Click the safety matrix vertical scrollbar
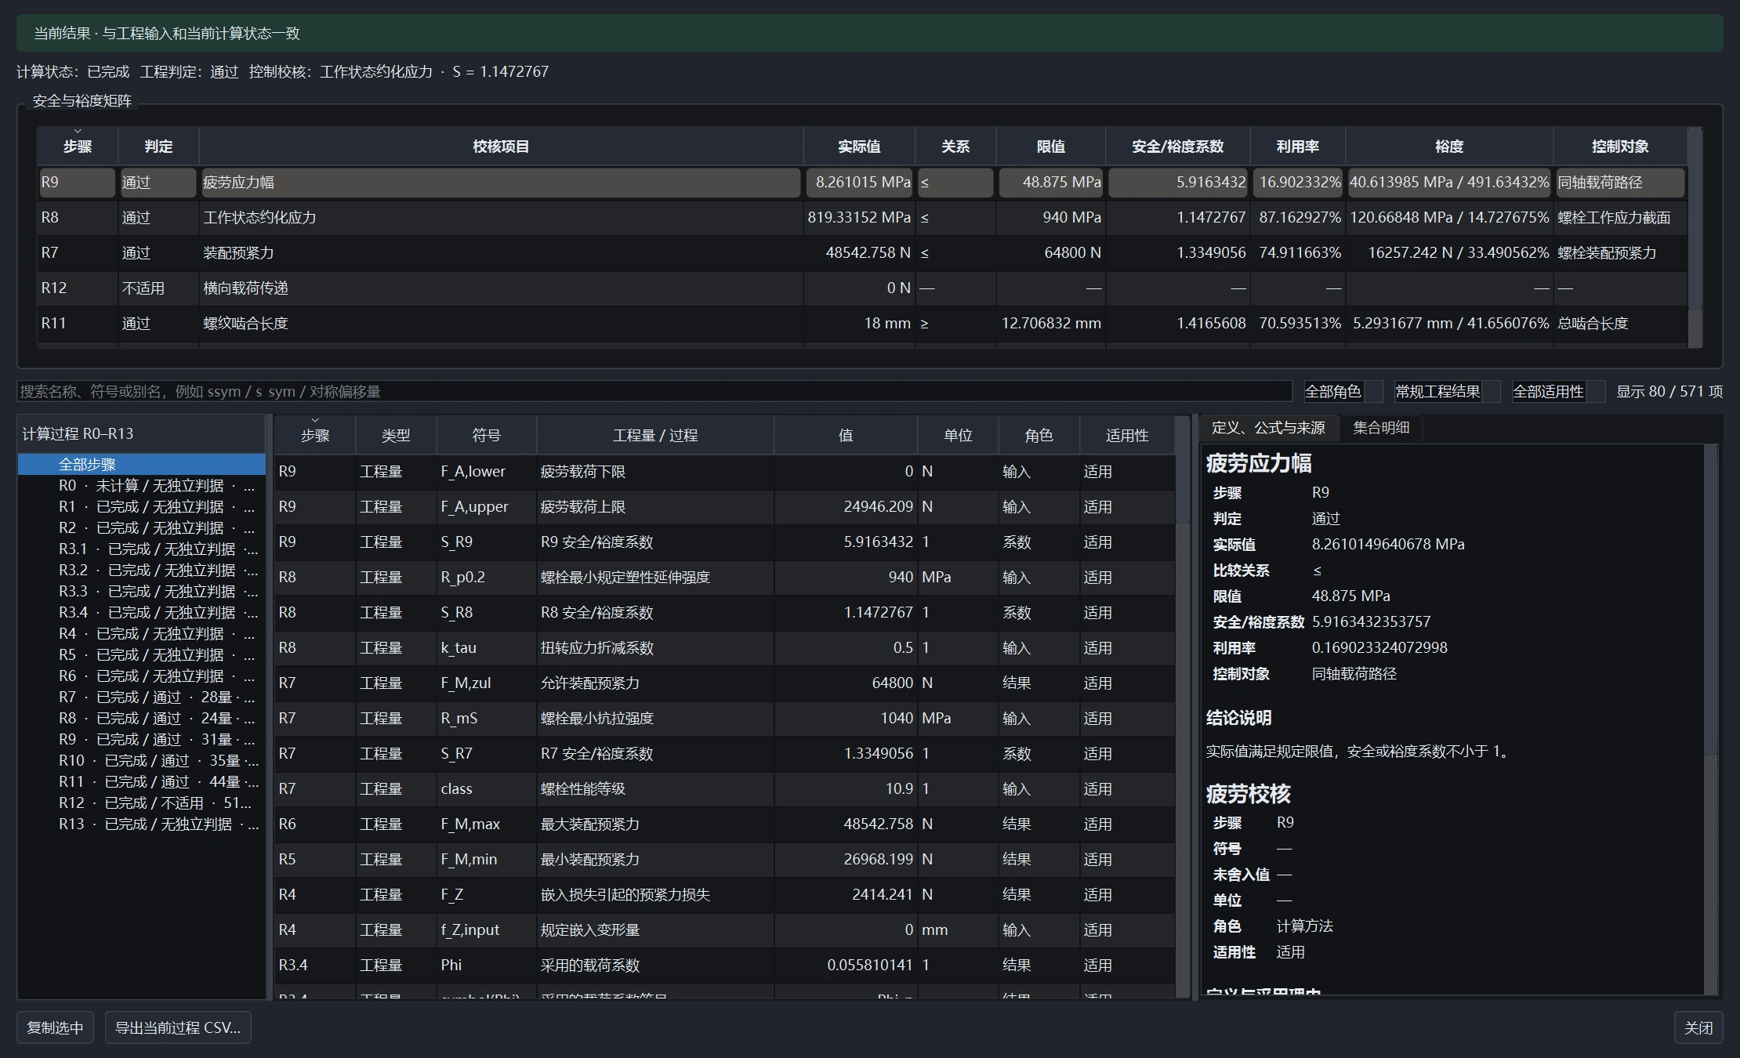This screenshot has width=1740, height=1058. pos(1695,237)
